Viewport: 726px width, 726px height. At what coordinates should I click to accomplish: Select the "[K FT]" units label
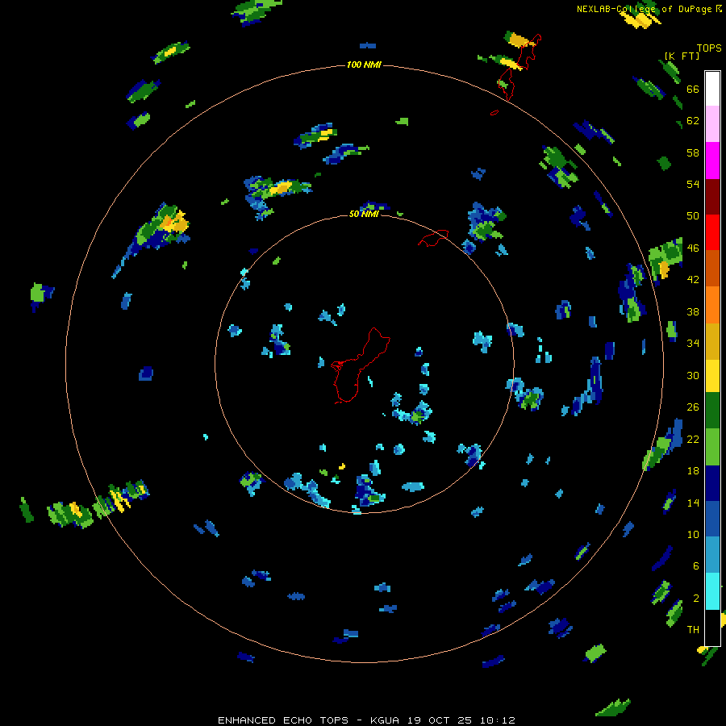682,56
